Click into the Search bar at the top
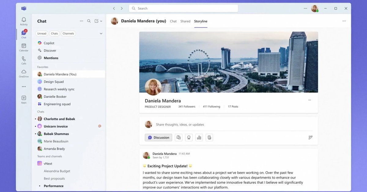The height and width of the screenshot is (192, 367). pos(183,8)
